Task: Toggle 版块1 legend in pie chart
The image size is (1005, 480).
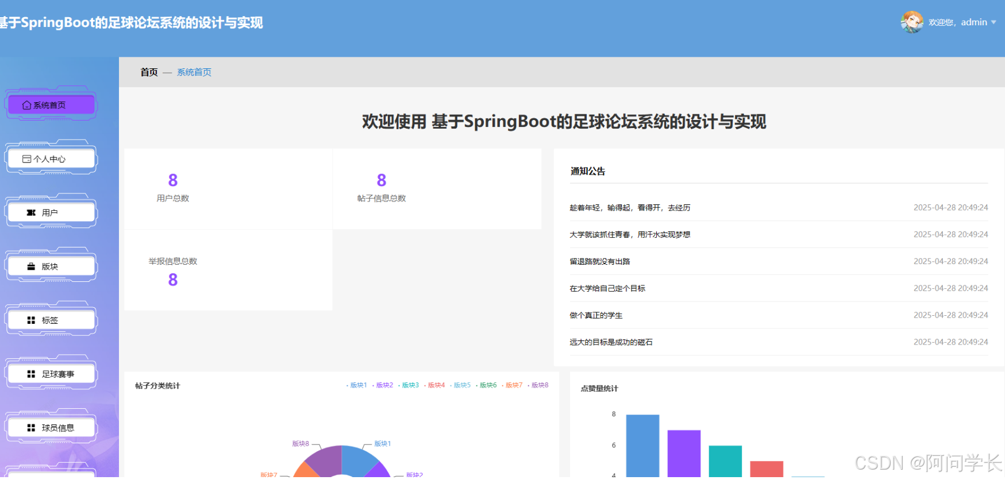Action: (x=356, y=385)
